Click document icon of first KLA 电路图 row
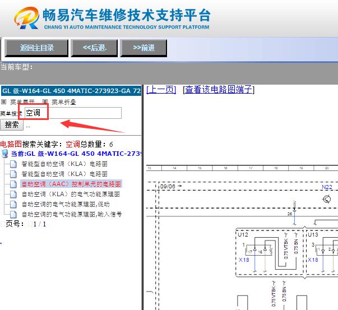 coord(13,164)
